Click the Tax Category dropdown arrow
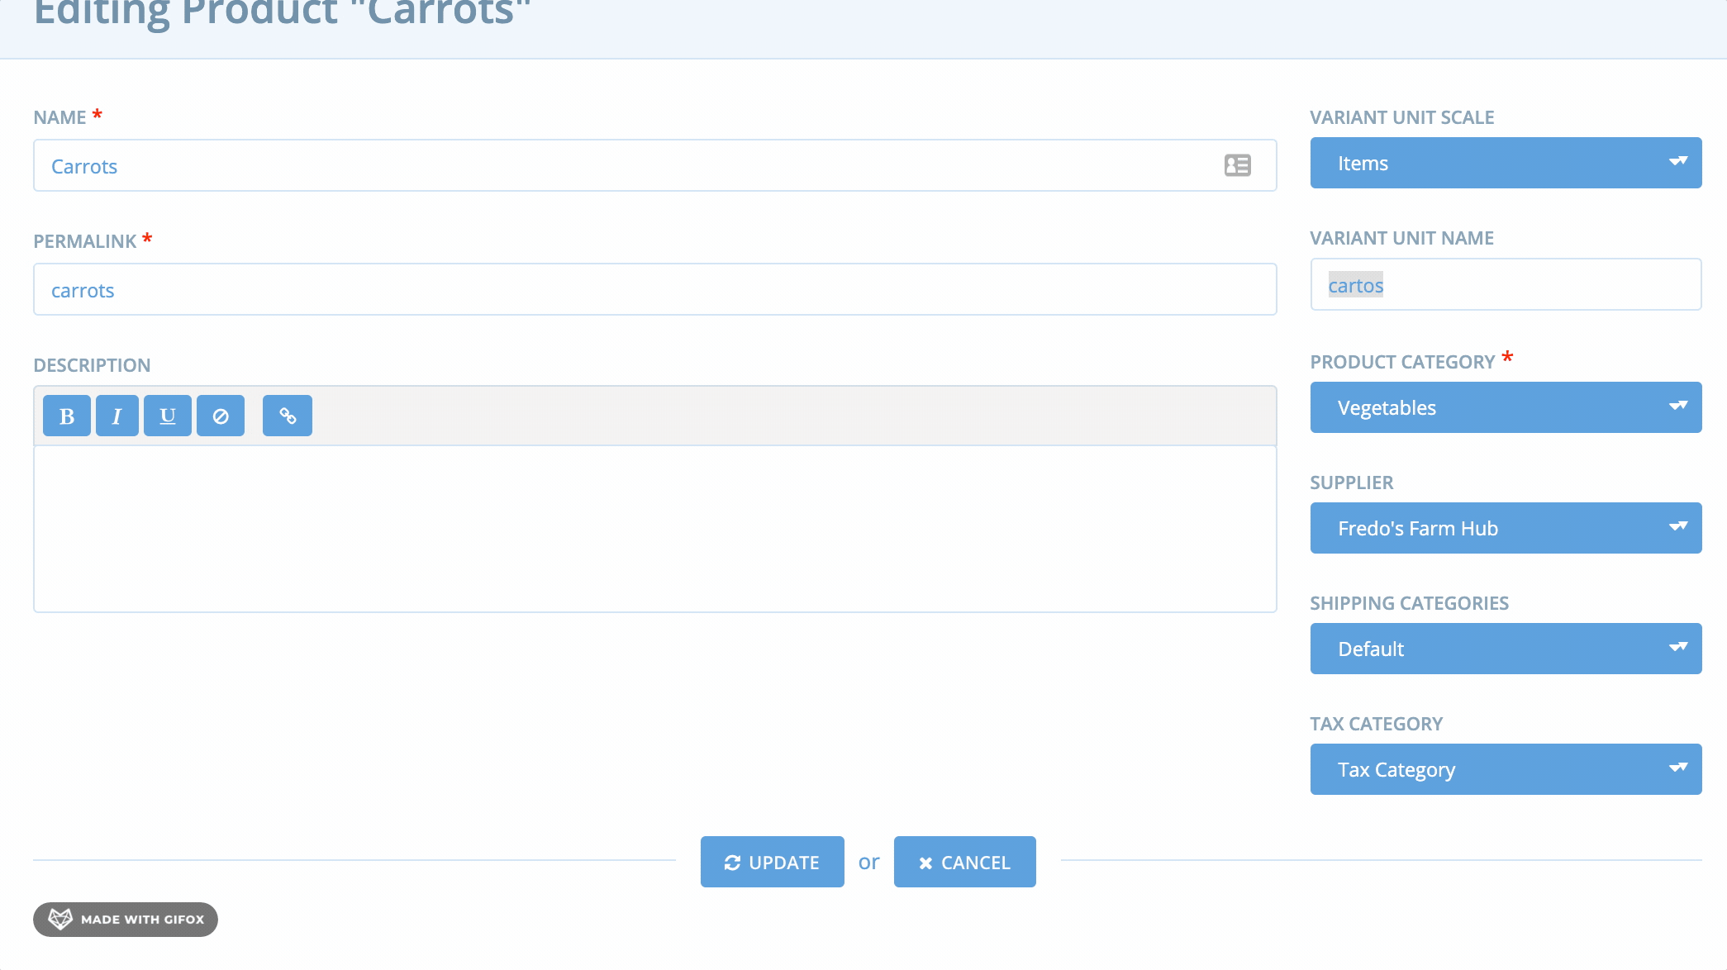Viewport: 1727px width, 970px height. pyautogui.click(x=1677, y=768)
